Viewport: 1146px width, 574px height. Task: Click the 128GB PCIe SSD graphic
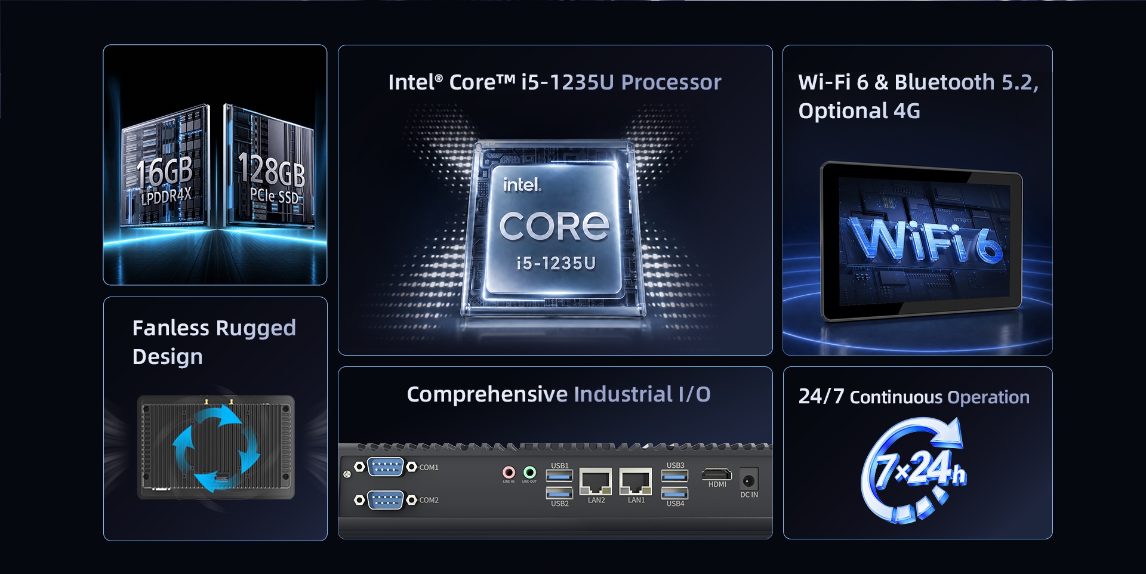pos(269,166)
